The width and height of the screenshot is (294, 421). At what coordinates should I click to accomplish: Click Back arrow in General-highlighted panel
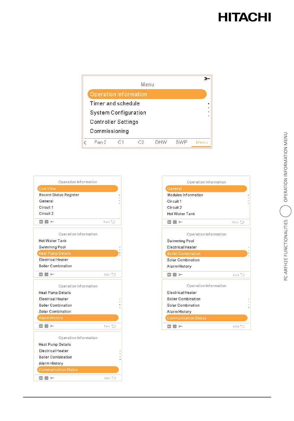tap(242, 222)
